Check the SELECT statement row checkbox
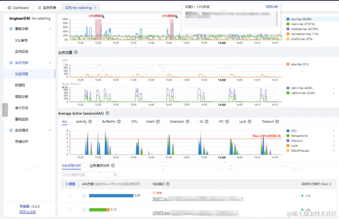The image size is (339, 219). pos(70,195)
